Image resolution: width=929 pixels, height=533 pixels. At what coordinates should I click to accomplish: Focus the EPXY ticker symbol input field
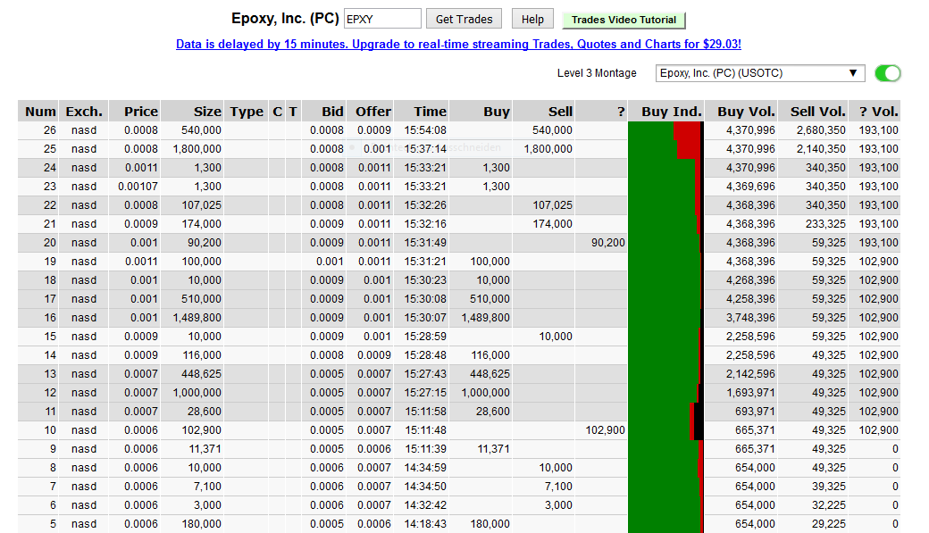pyautogui.click(x=382, y=19)
